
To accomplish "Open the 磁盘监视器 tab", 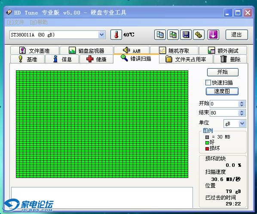I will click(x=86, y=51).
